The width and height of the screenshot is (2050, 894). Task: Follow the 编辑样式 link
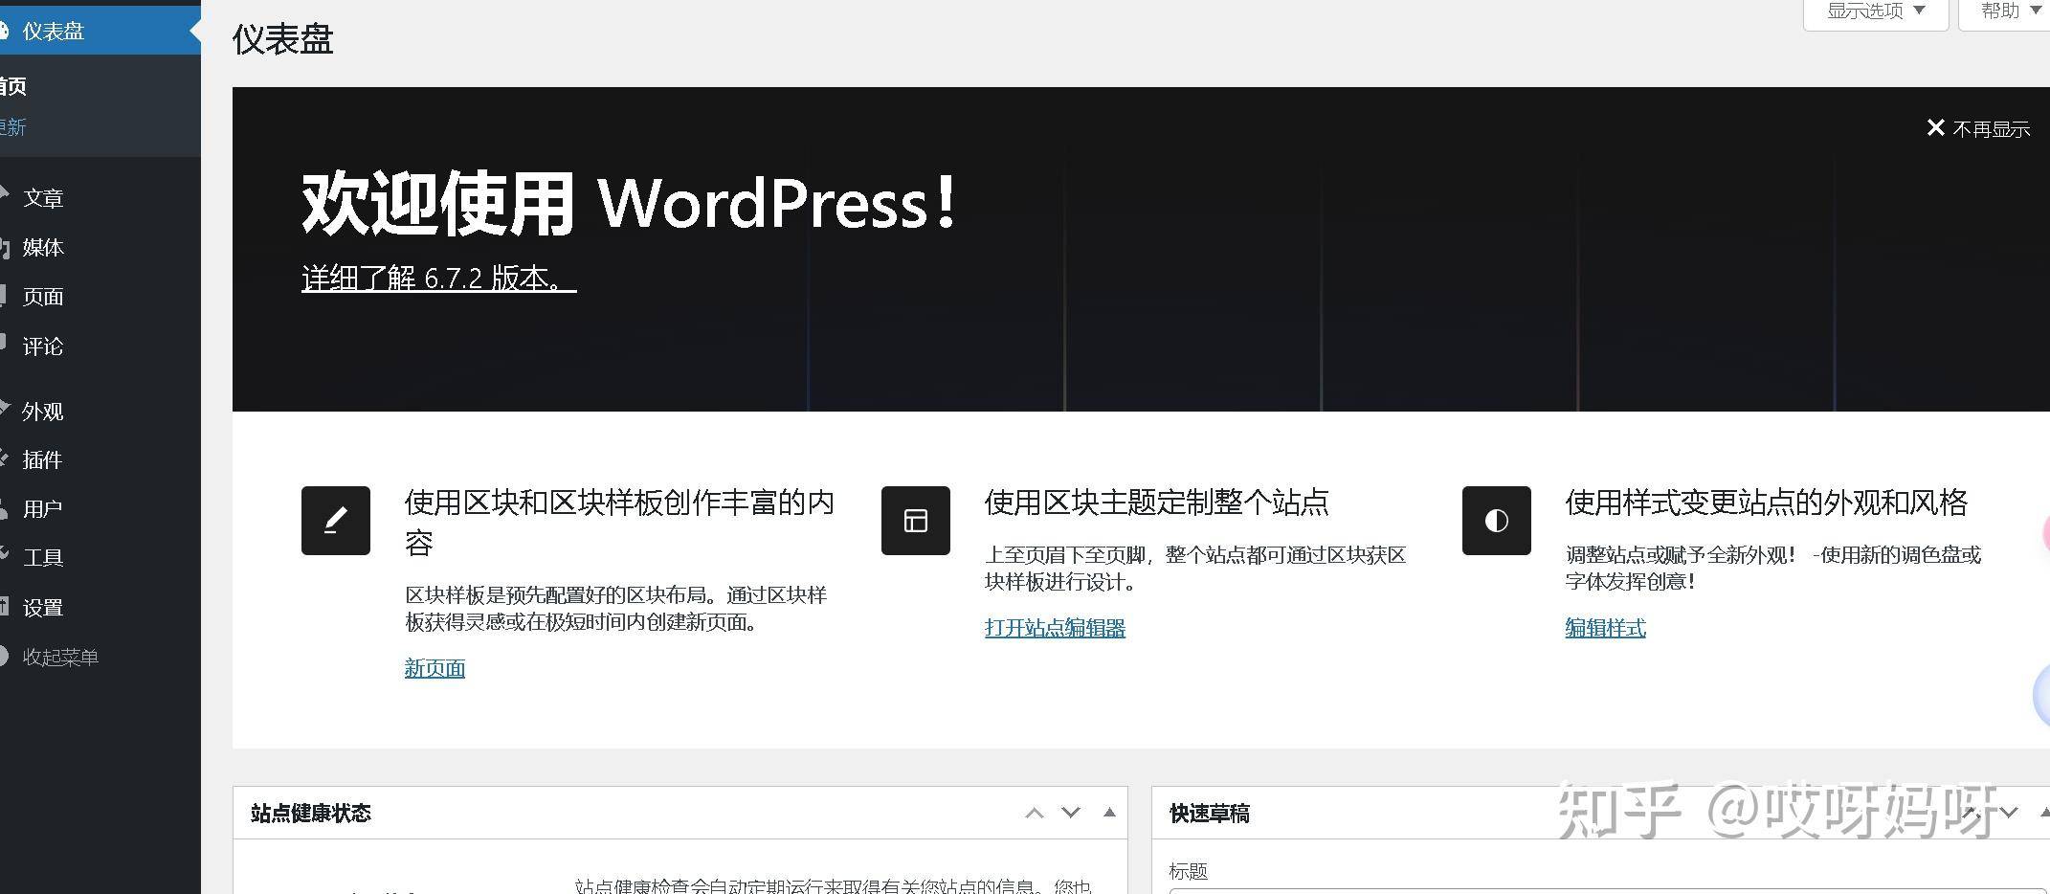1605,628
